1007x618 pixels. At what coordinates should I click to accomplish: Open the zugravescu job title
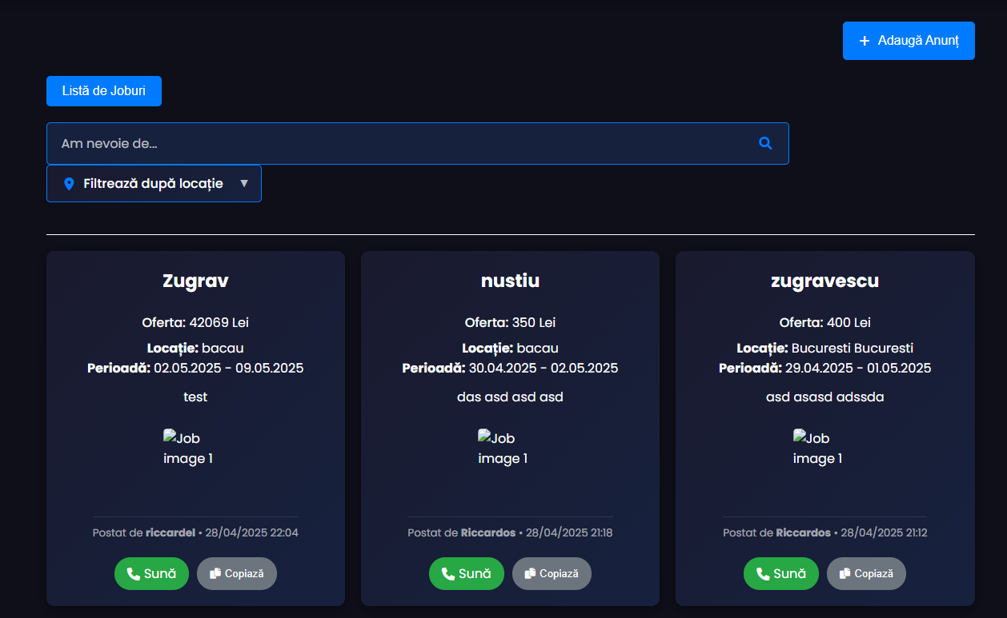click(824, 281)
